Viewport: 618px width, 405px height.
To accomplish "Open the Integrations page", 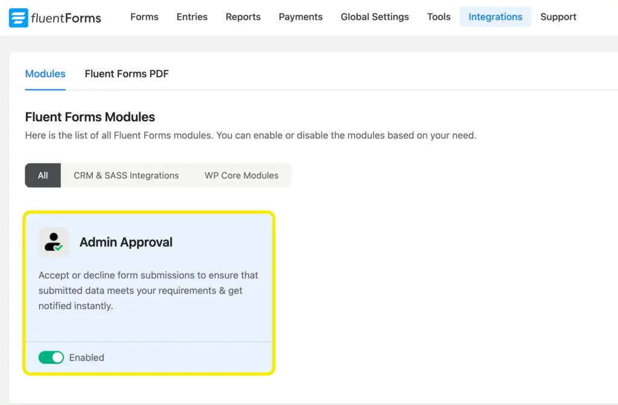I will point(495,17).
